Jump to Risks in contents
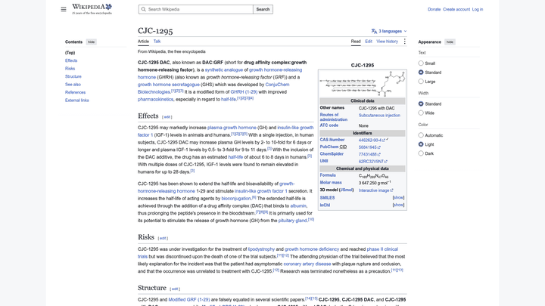The height and width of the screenshot is (306, 545). [70, 68]
